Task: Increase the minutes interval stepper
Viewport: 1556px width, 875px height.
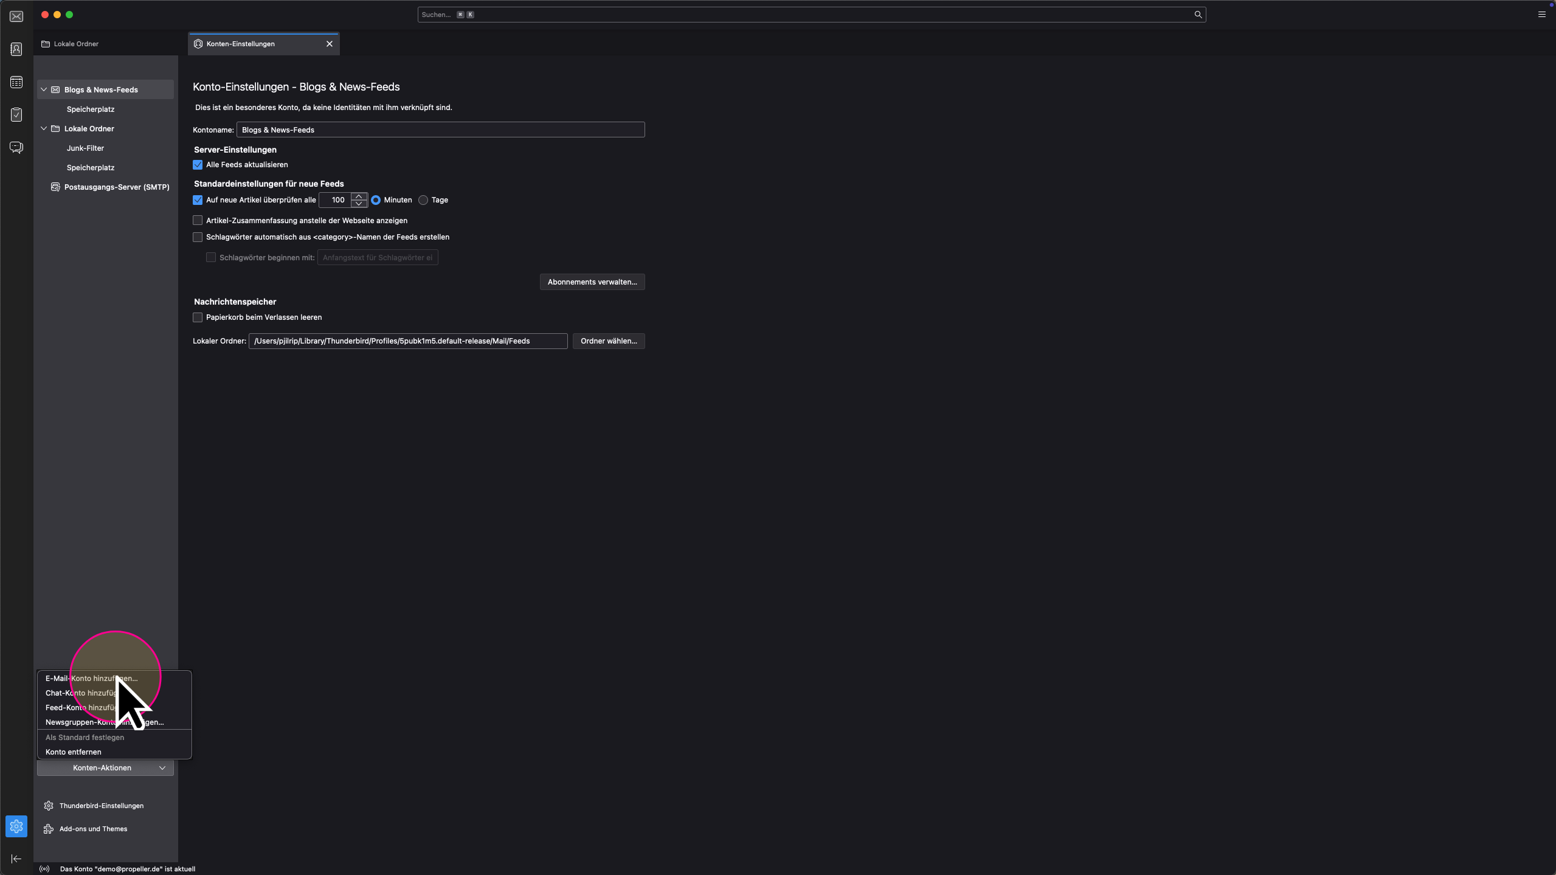Action: tap(359, 196)
